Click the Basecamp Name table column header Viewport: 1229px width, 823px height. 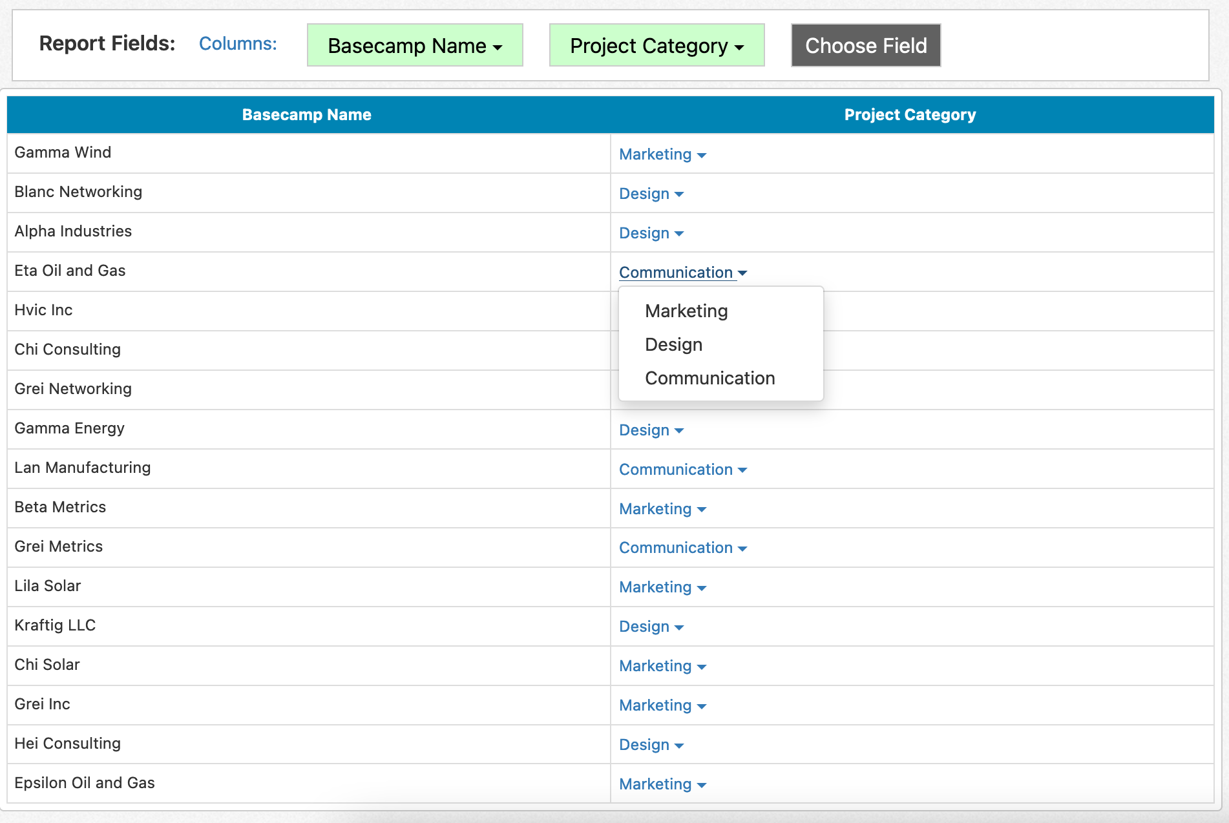(x=306, y=115)
